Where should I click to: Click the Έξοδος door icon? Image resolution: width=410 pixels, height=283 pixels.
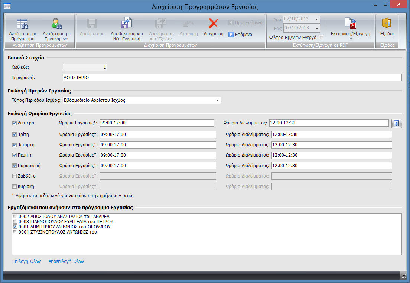point(387,23)
